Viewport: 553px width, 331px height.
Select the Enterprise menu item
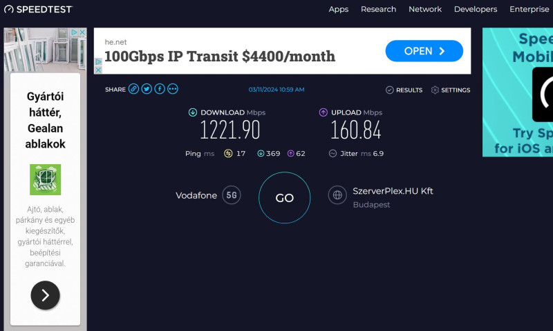[529, 9]
